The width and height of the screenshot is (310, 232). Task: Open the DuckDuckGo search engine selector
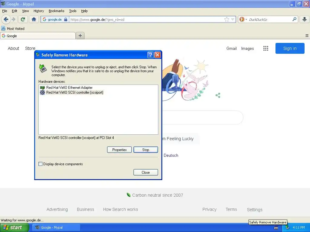243,19
